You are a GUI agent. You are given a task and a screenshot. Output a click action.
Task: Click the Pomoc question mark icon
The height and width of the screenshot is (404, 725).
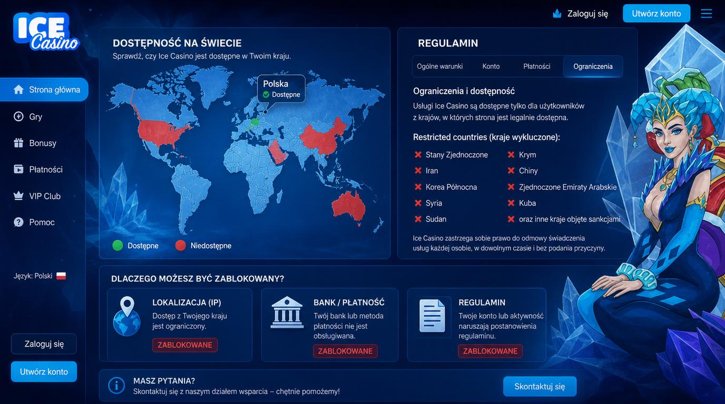pos(18,222)
